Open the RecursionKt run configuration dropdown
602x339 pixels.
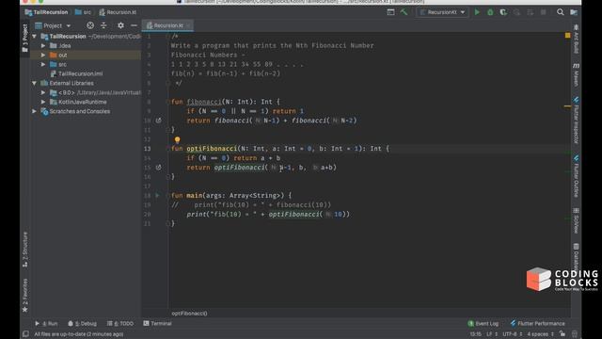click(442, 12)
